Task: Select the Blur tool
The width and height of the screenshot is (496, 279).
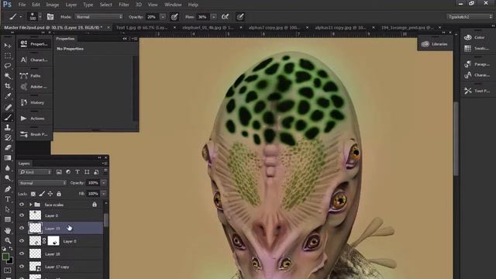Action: coord(8,168)
